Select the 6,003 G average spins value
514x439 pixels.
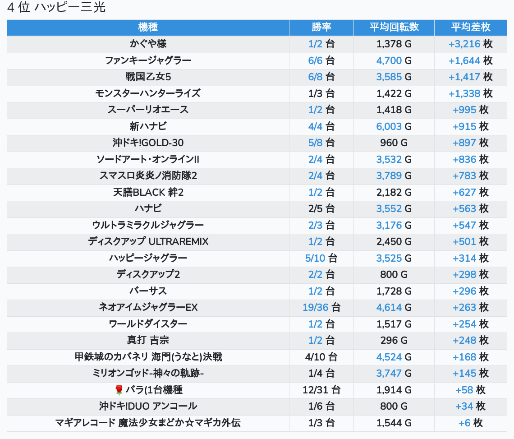[394, 127]
